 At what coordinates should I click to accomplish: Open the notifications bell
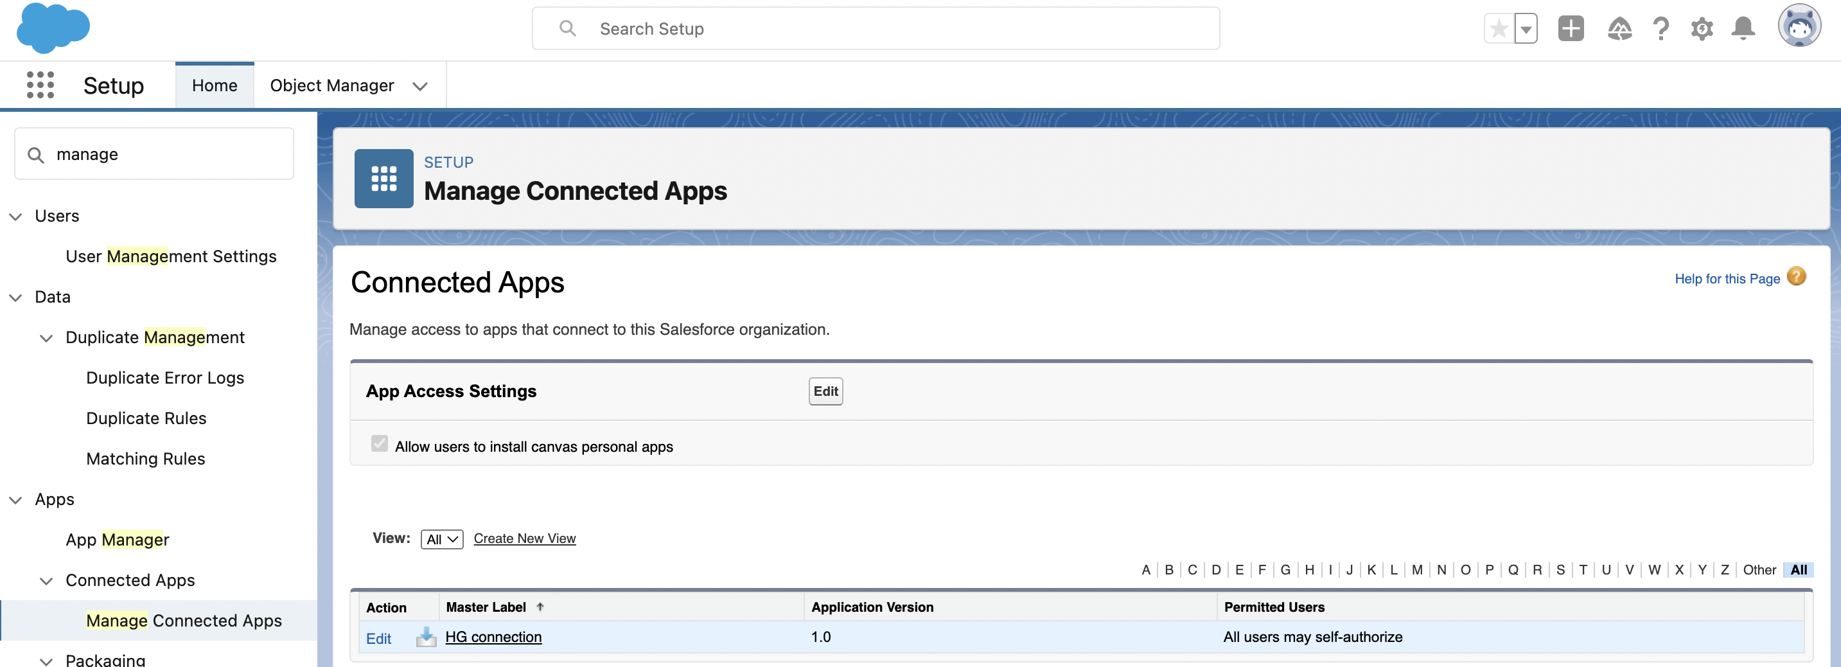pyautogui.click(x=1743, y=29)
